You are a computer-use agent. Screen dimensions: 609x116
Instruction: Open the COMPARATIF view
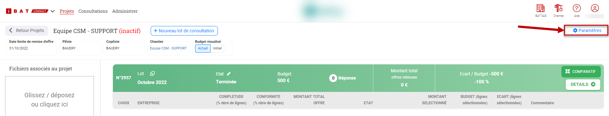(x=580, y=72)
